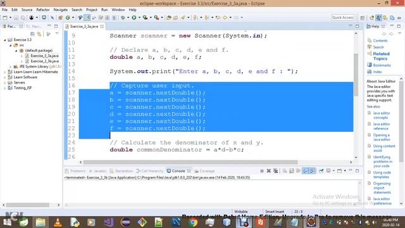
Task: Collapse the Exercise 3.3 project tree node
Action: [4, 40]
